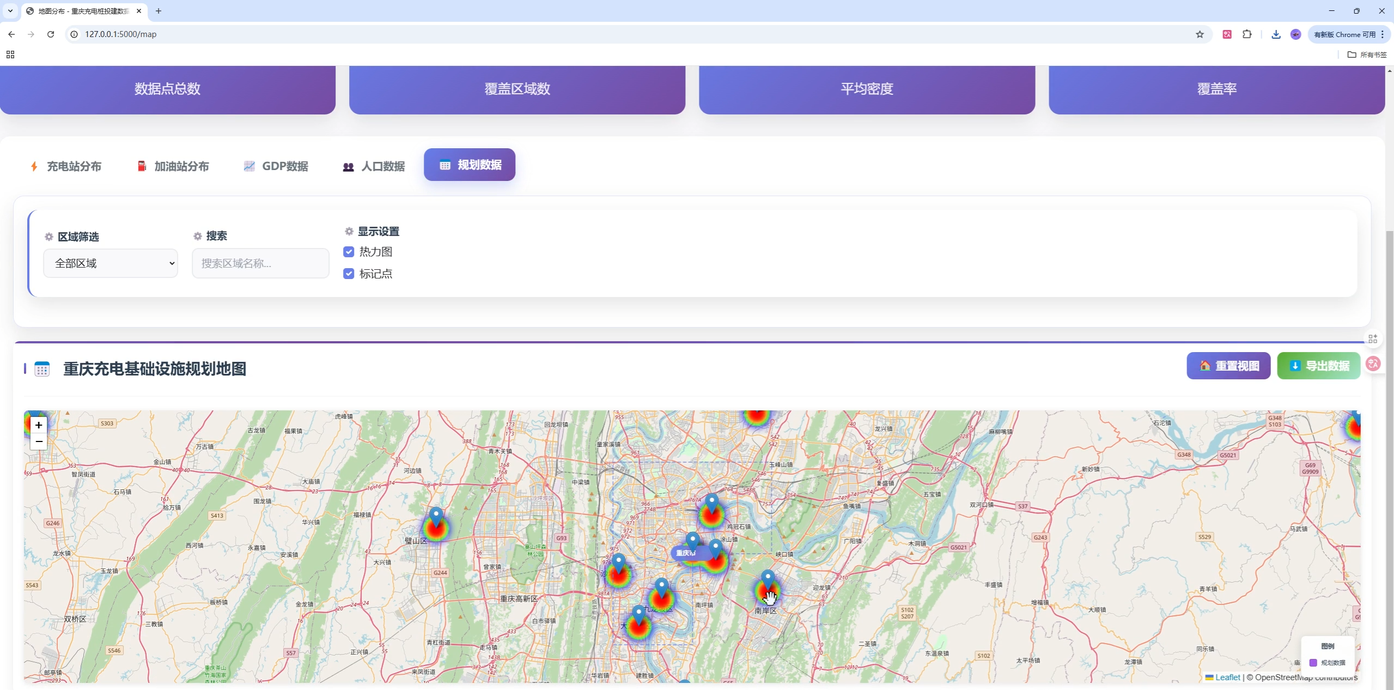Click the marker above 鸡冠石镇
The image size is (1394, 690).
point(711,504)
